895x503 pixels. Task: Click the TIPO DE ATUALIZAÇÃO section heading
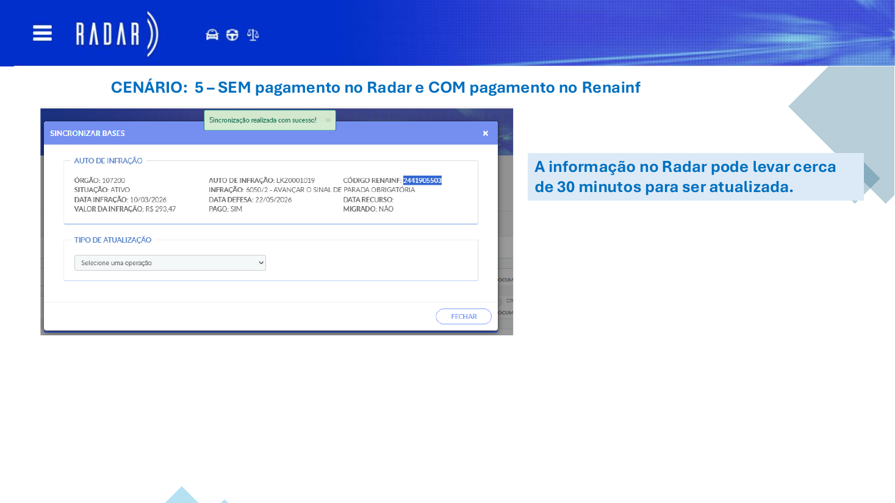[x=113, y=240]
